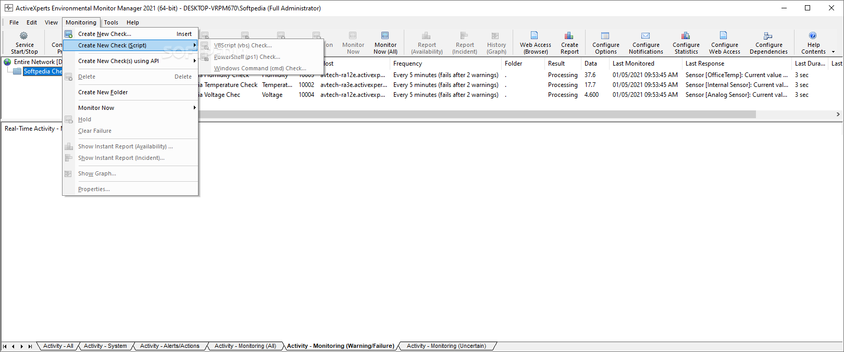Expand the Create New Check(s) using API submenu arrow
This screenshot has height=352, width=844.
tap(194, 61)
